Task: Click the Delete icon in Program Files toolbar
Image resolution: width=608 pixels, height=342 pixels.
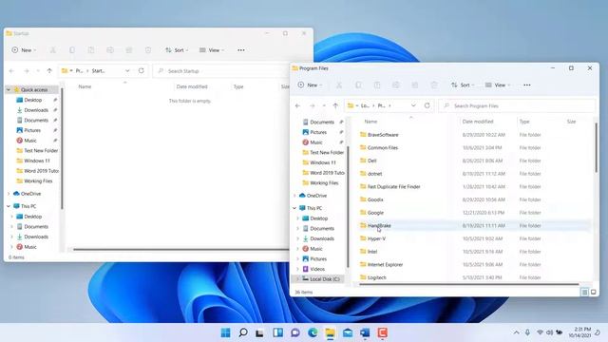Action: 434,85
